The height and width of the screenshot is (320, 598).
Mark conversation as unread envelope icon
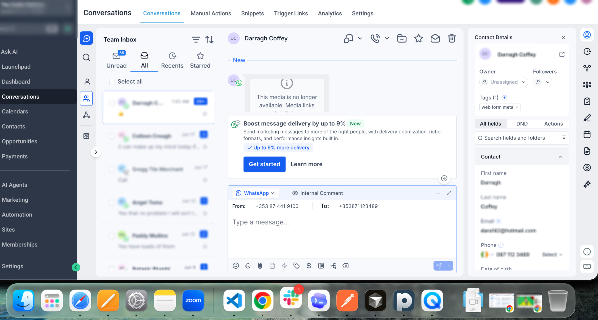pyautogui.click(x=435, y=38)
